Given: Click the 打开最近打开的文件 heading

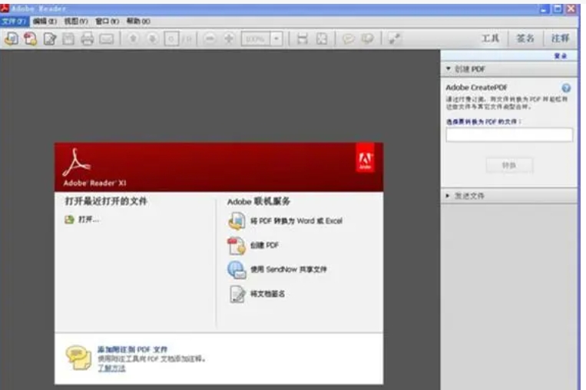Looking at the screenshot, I should pos(106,201).
